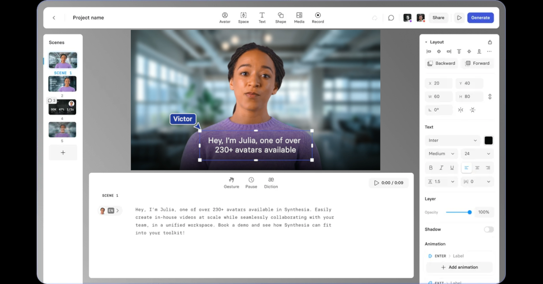Click the W width field
The height and width of the screenshot is (284, 543).
(439, 96)
